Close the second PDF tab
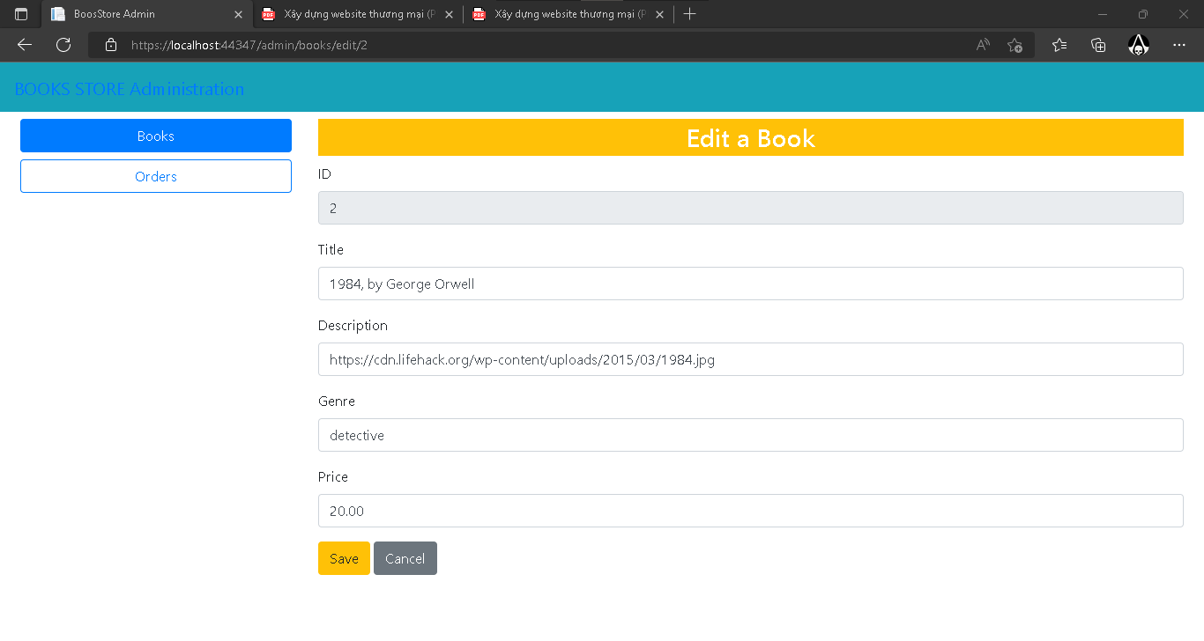Screen dimensions: 1204x641 click(449, 14)
